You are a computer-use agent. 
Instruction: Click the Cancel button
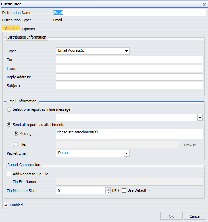point(195,216)
